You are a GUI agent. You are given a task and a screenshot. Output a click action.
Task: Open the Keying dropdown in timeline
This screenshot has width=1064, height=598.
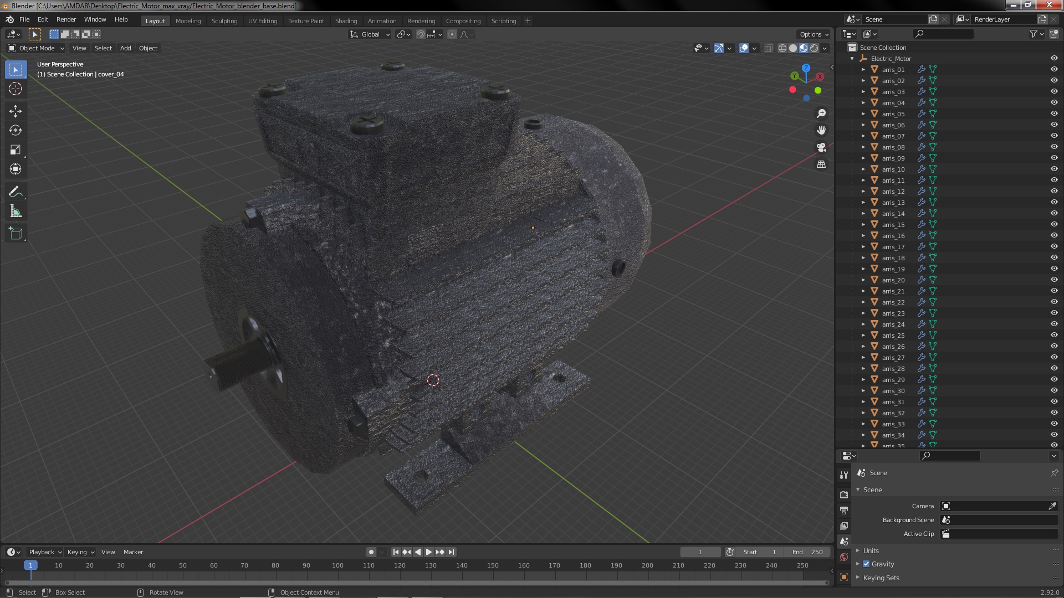click(81, 552)
